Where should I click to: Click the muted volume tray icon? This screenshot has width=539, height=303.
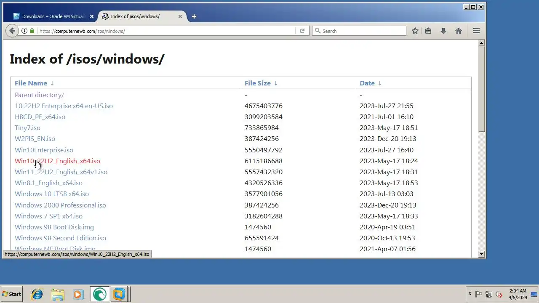[x=499, y=294]
